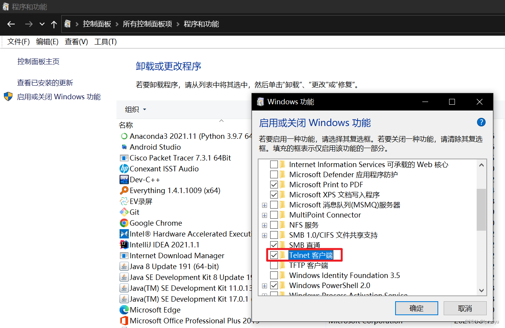Click the HP Conexant ISST Audio icon

click(124, 169)
